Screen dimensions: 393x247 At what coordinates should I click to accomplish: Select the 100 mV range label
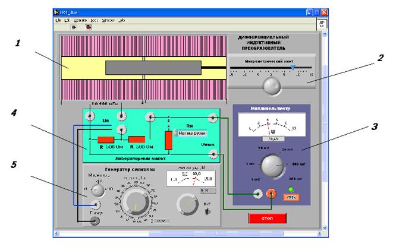[298, 164]
